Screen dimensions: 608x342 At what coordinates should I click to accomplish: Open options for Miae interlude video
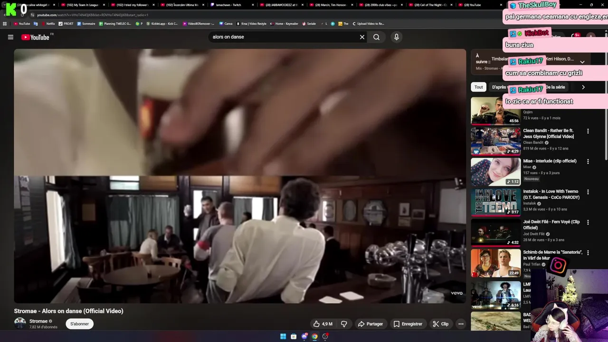tap(588, 161)
